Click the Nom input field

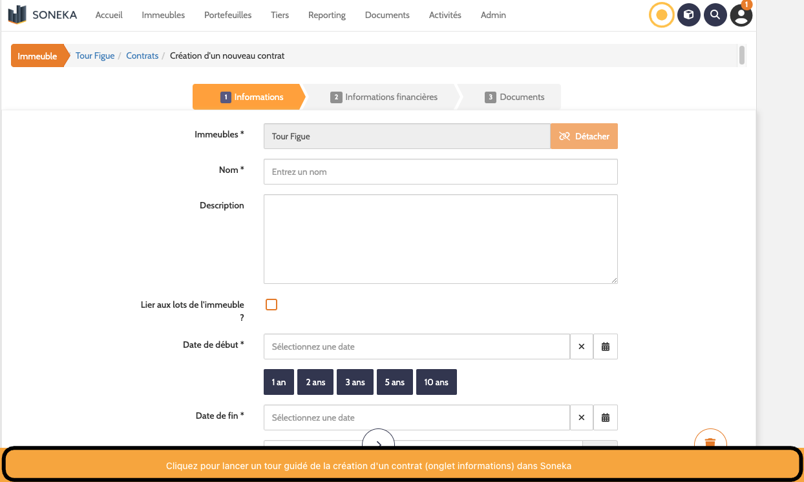(441, 172)
